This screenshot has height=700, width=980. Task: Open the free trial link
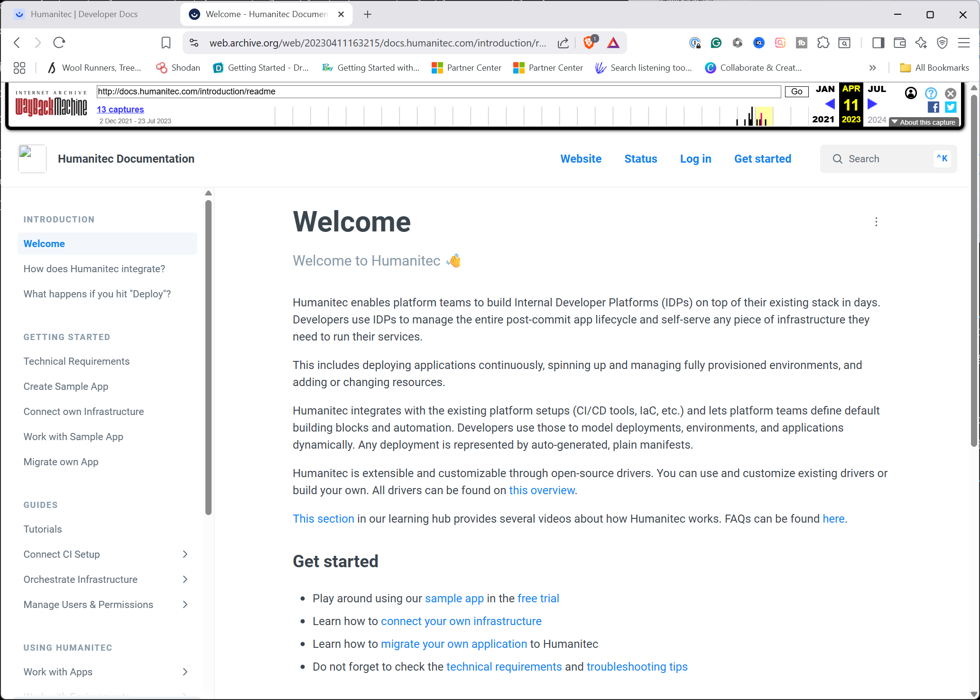point(538,598)
